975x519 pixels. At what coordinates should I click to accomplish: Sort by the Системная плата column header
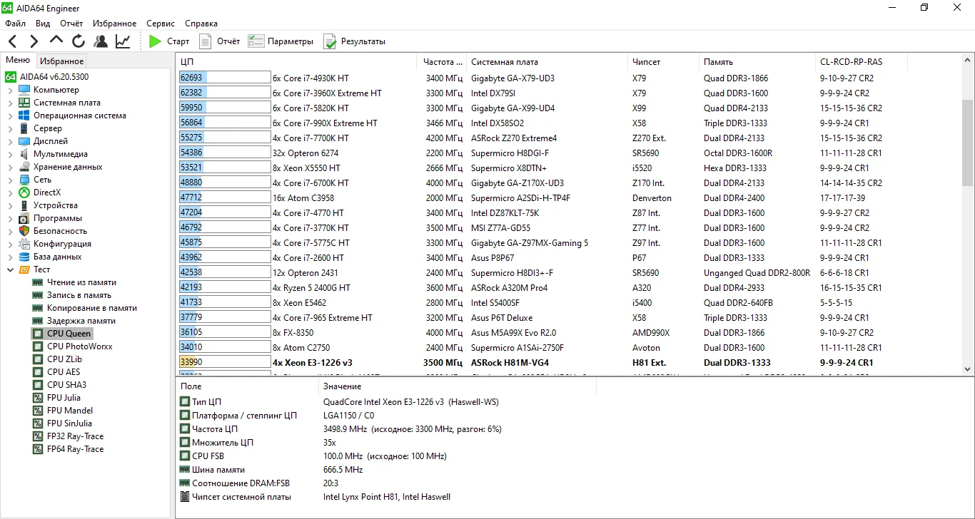547,62
